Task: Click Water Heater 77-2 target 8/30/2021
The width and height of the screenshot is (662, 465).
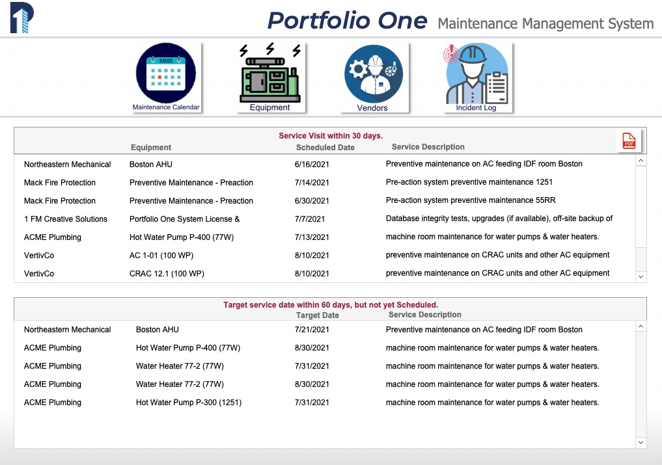Action: tap(180, 384)
